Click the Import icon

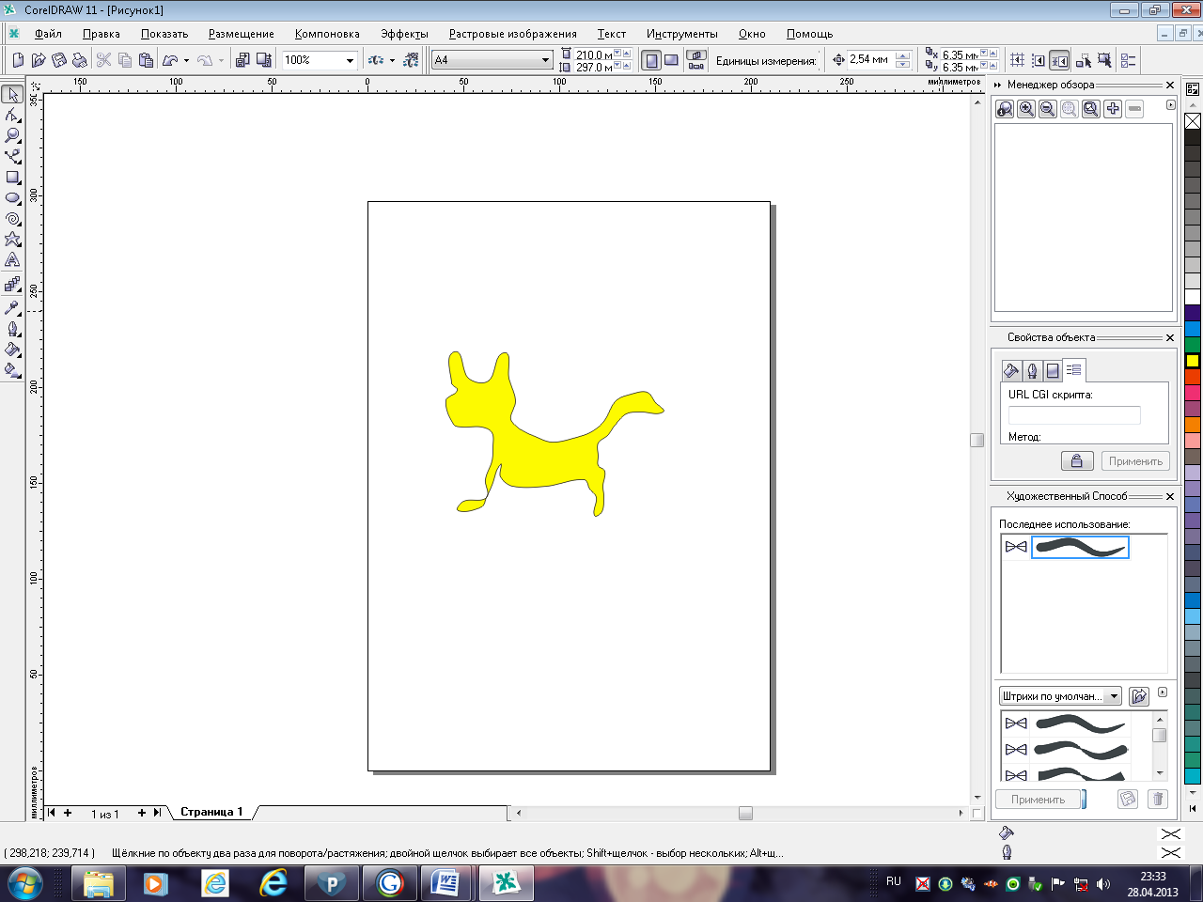coord(242,60)
